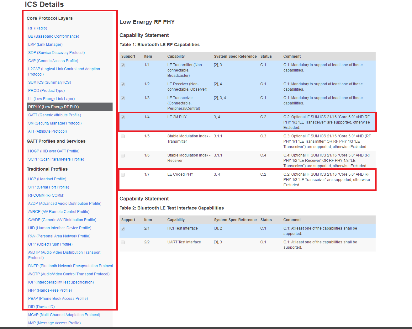Select ATT (Attribute Protocol) link

48,131
